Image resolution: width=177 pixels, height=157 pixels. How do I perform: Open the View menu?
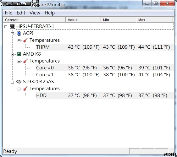click(35, 13)
